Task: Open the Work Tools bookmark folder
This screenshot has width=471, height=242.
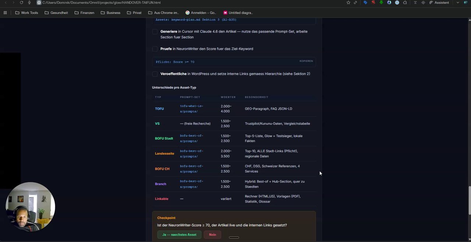Action: 26,13
